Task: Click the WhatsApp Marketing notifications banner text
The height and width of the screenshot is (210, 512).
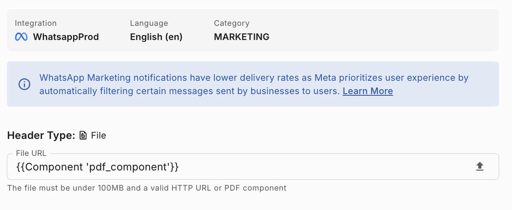Action: point(254,78)
